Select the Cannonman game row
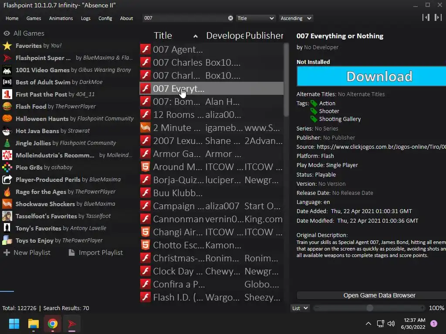The image size is (446, 334). tap(211, 219)
